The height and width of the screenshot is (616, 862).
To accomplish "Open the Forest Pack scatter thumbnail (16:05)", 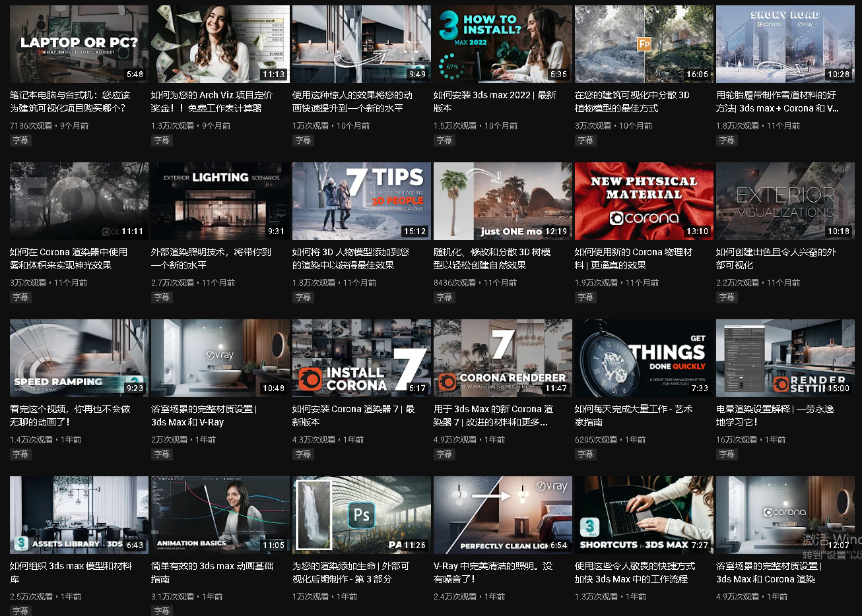I will point(644,44).
